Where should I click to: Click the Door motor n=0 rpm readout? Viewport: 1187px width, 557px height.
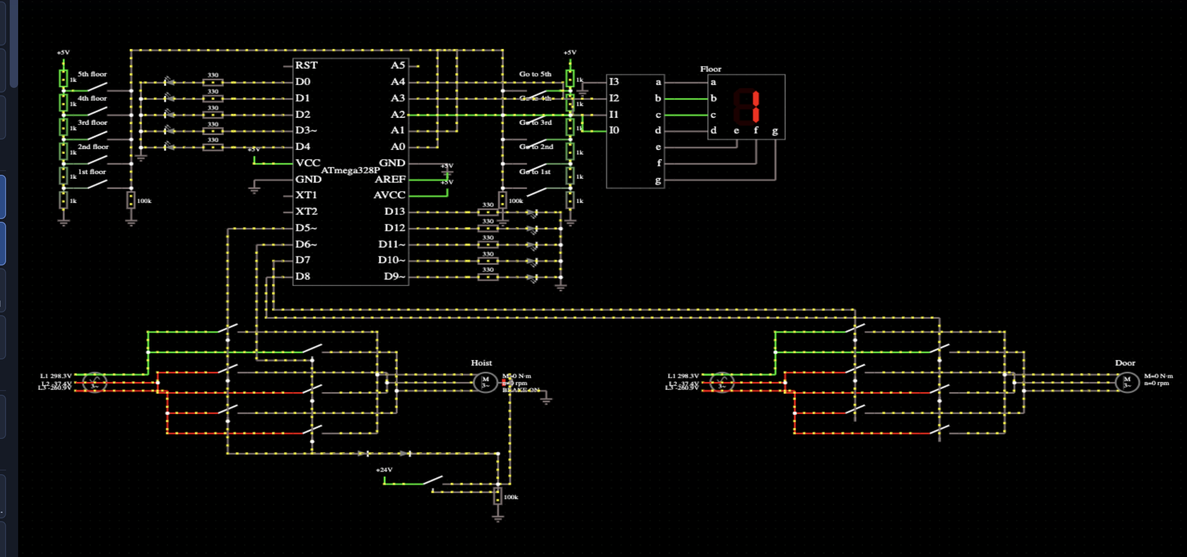pos(1157,383)
